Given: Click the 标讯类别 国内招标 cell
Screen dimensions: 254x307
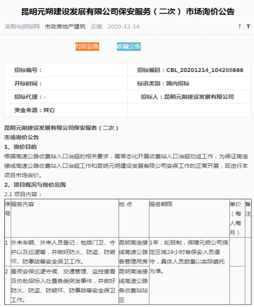Looking at the screenshot, I should click(163, 83).
